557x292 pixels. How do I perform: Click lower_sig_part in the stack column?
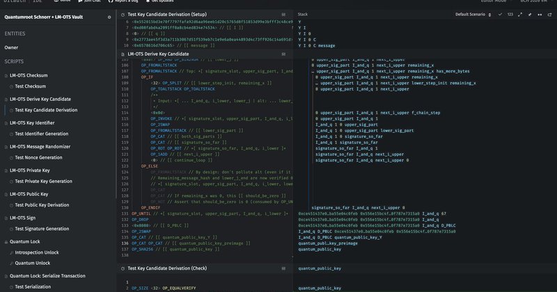coord(397,130)
